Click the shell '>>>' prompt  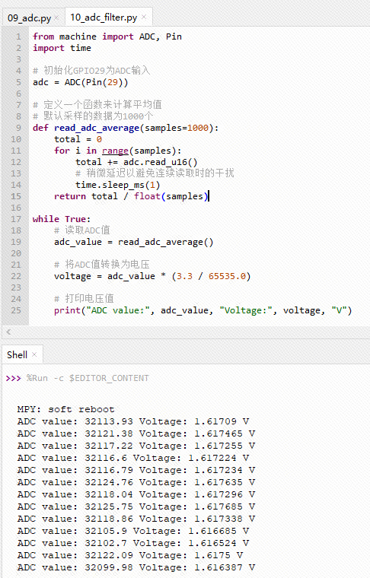pos(13,378)
